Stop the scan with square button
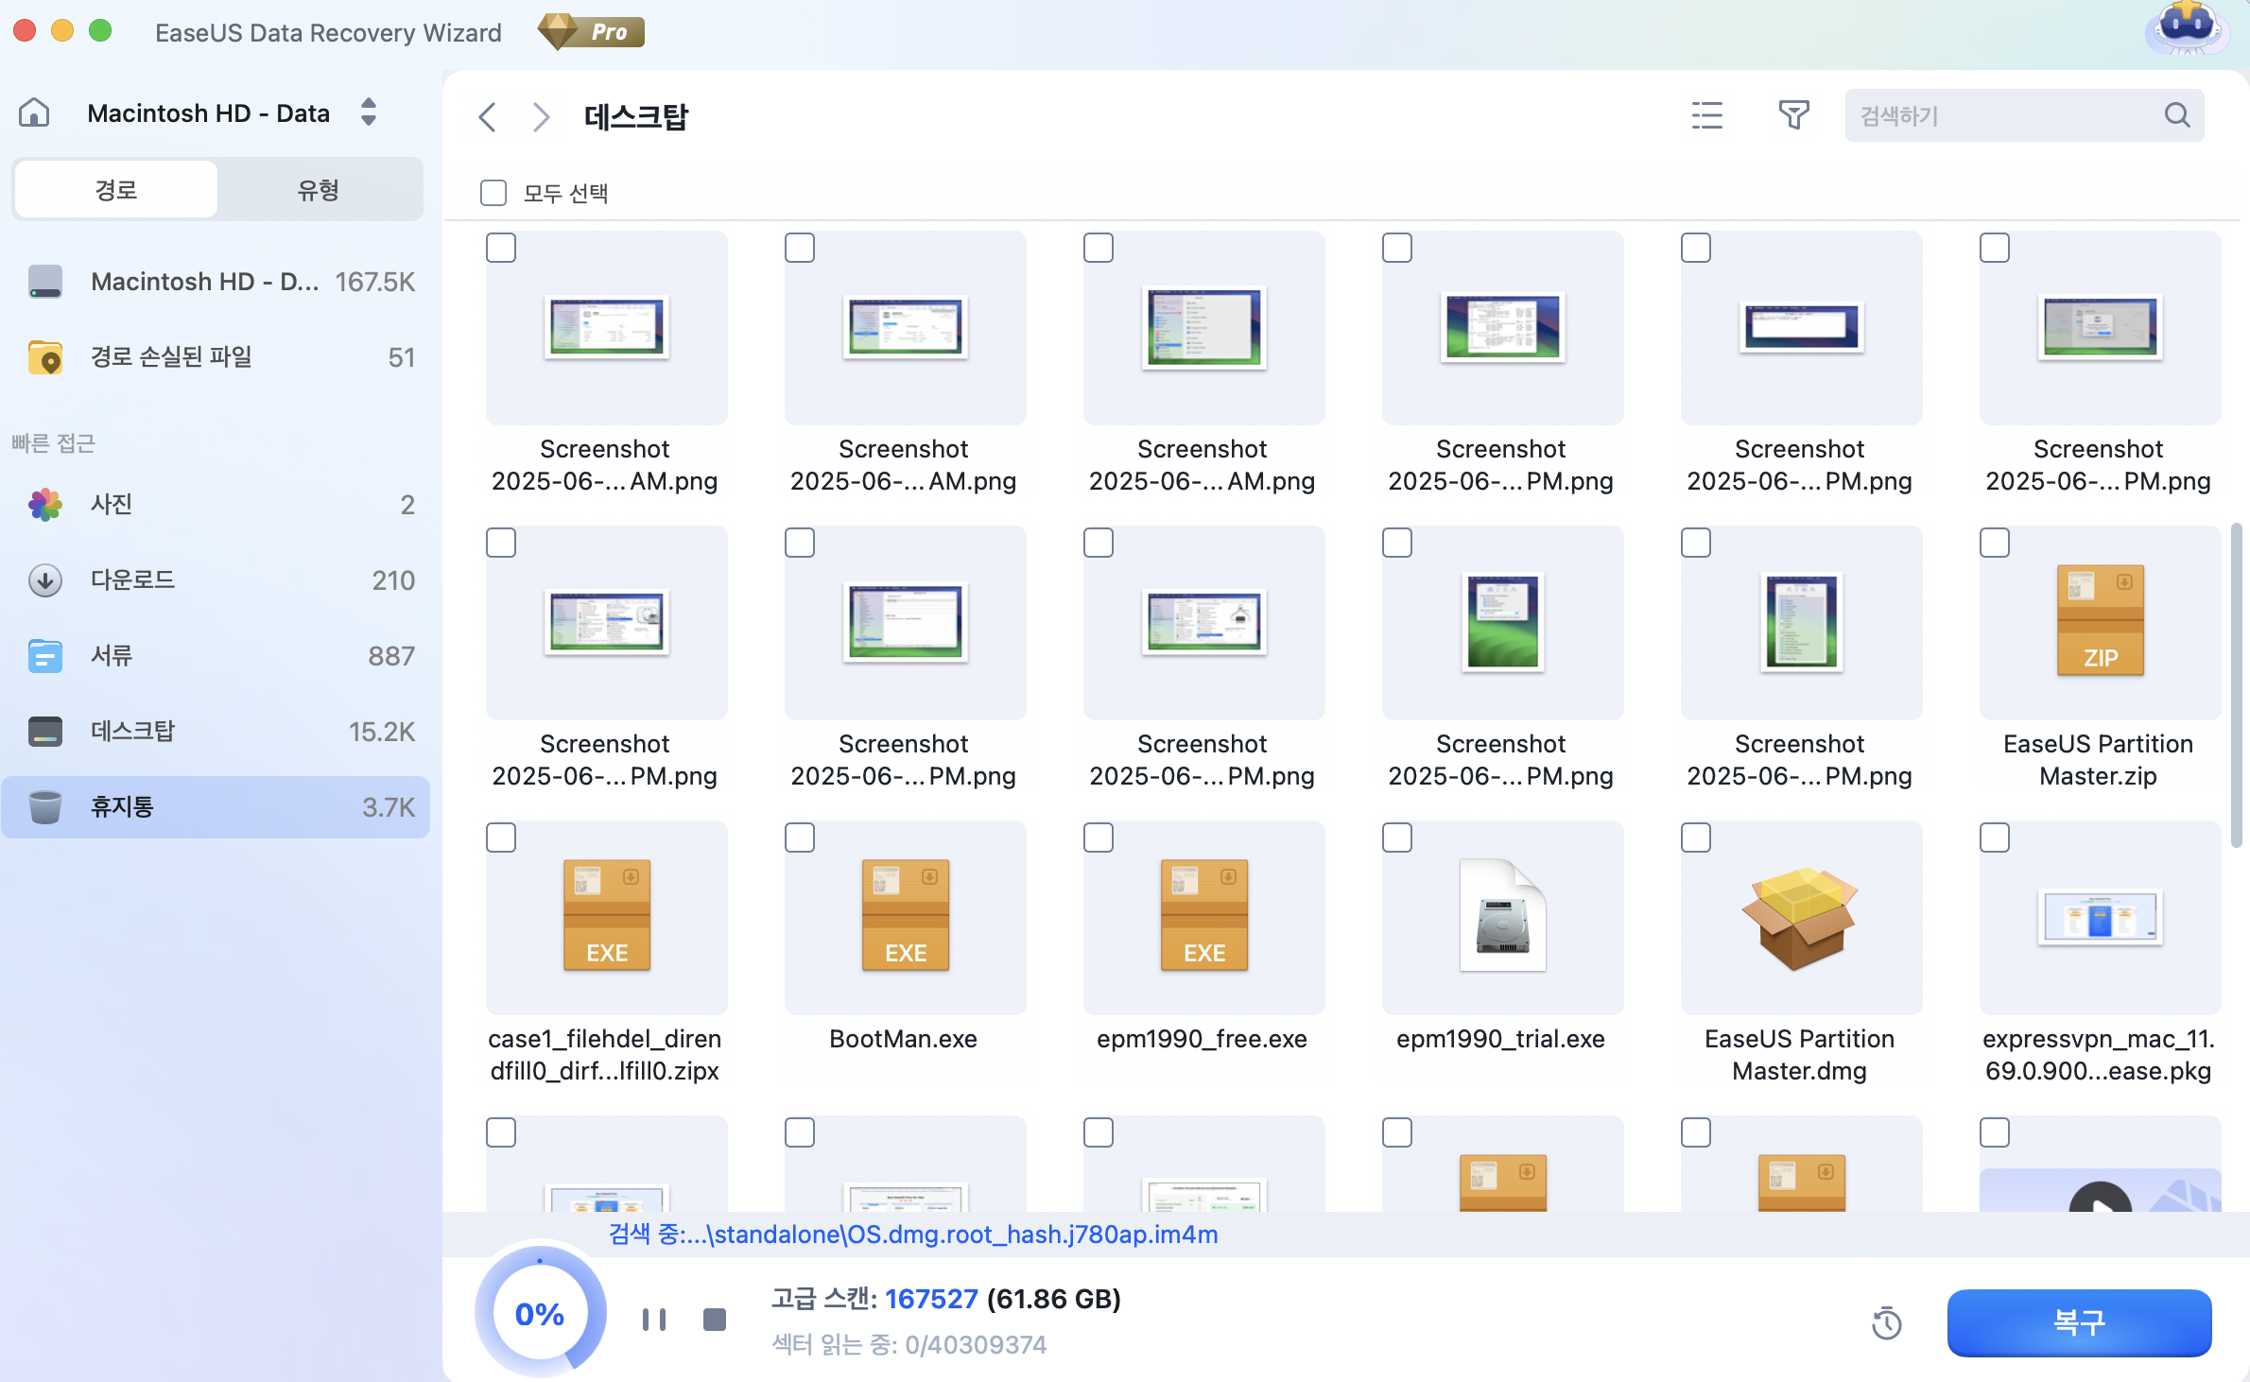This screenshot has height=1382, width=2250. pyautogui.click(x=715, y=1320)
